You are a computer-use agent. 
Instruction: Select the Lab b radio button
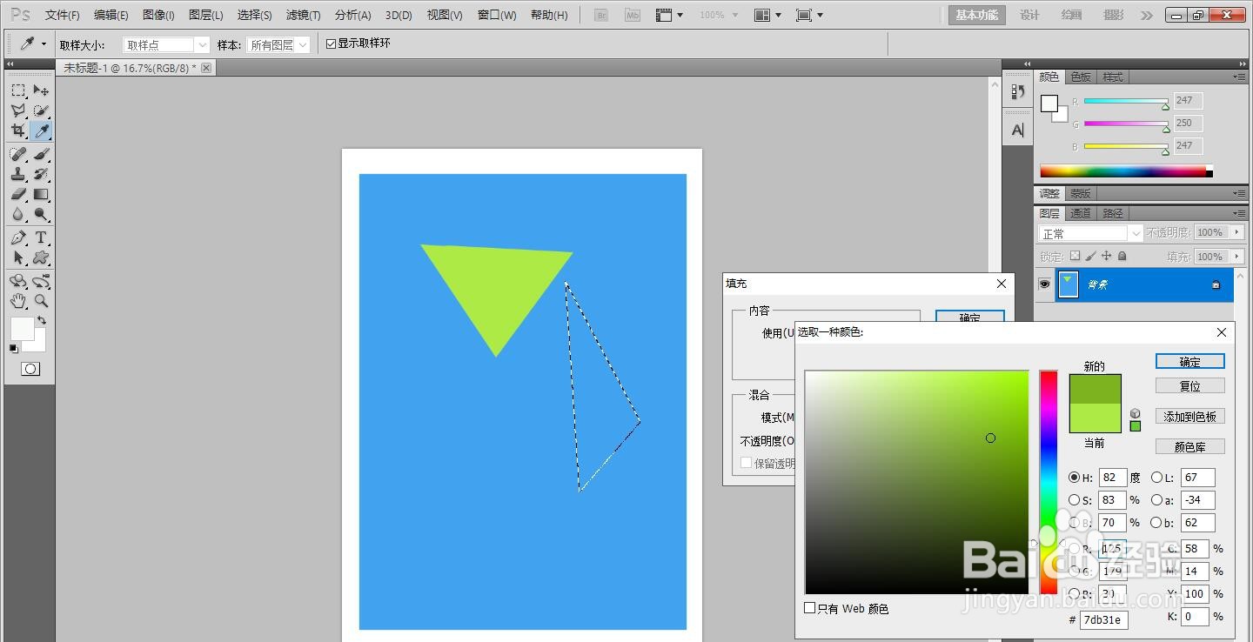1156,523
